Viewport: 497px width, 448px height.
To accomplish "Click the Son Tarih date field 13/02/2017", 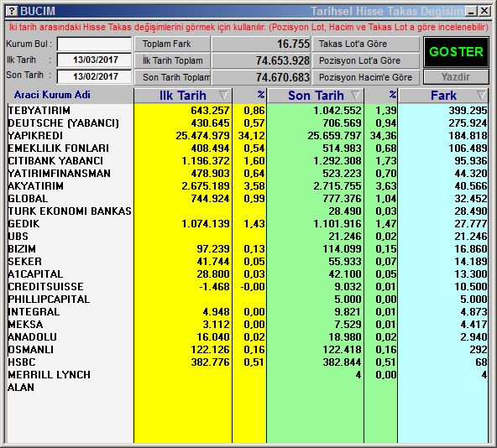I will click(x=94, y=76).
